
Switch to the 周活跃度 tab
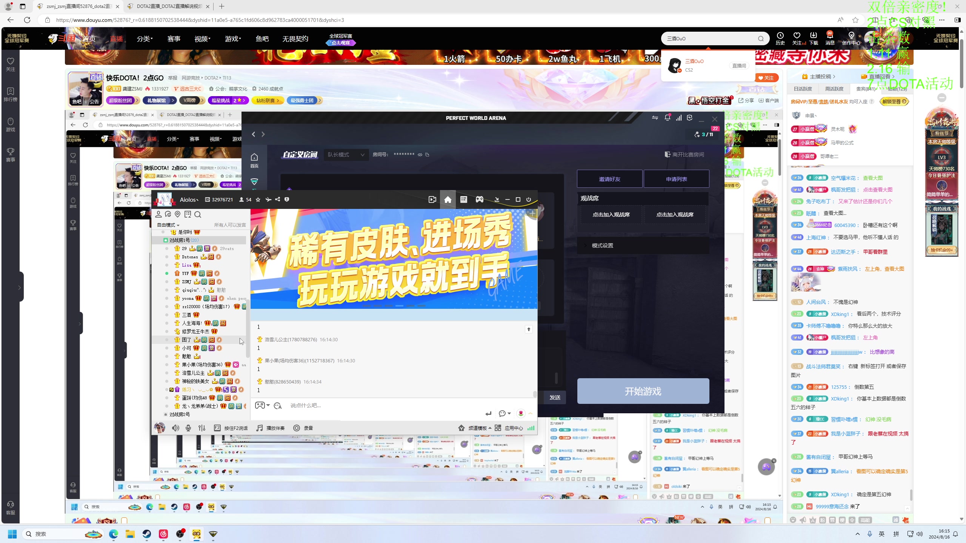click(834, 89)
